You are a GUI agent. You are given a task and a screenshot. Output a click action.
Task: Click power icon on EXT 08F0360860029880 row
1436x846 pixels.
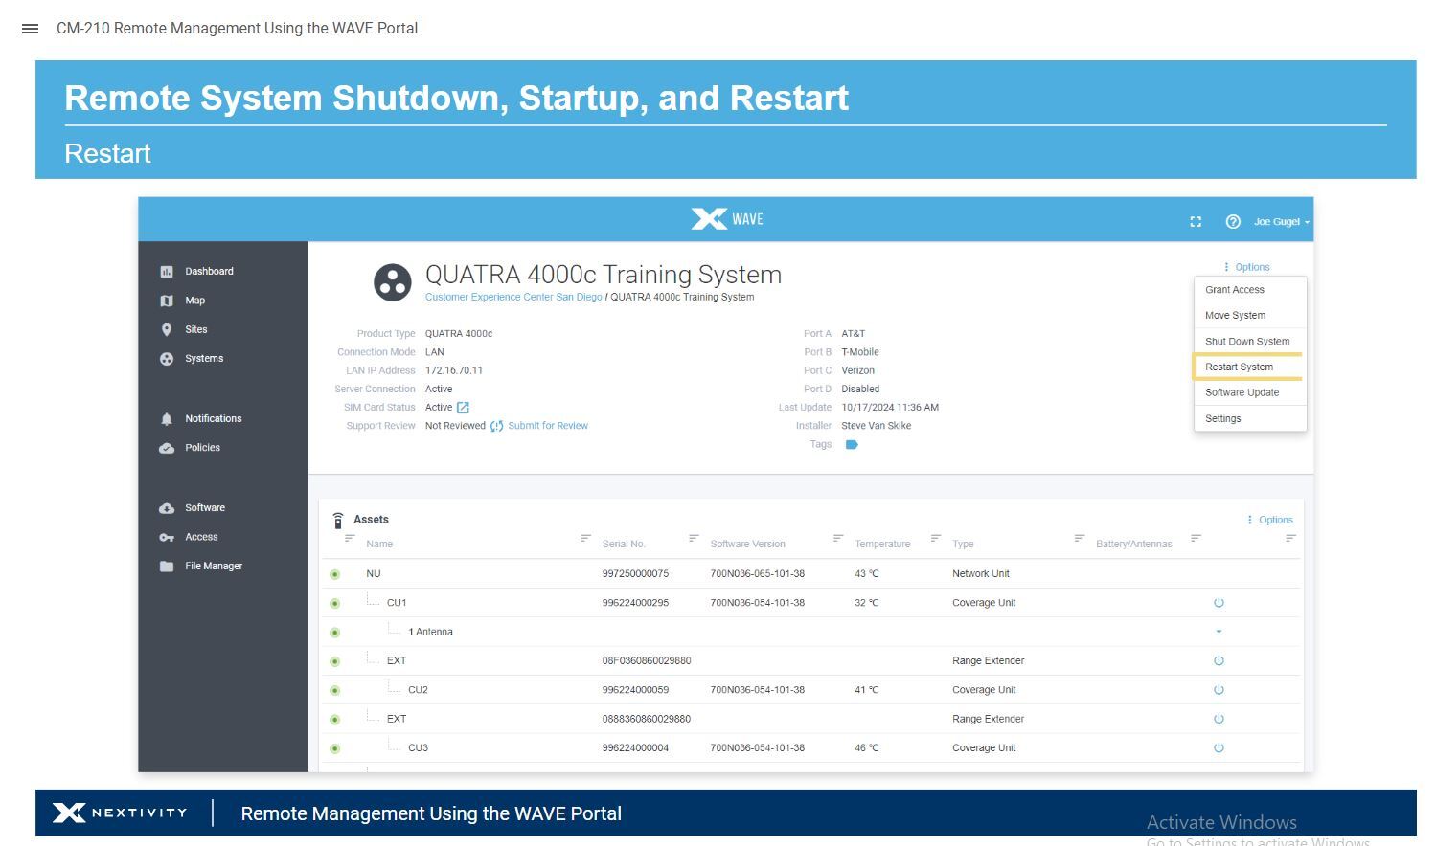[x=1219, y=661]
